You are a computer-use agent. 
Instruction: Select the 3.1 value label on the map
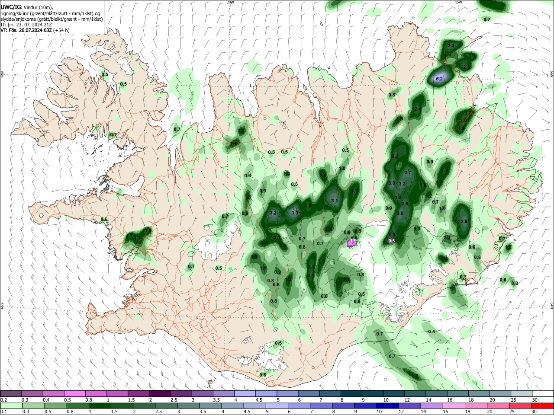pyautogui.click(x=335, y=201)
